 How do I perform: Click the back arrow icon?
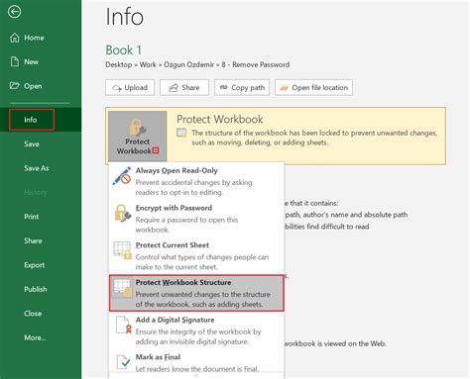pos(14,12)
